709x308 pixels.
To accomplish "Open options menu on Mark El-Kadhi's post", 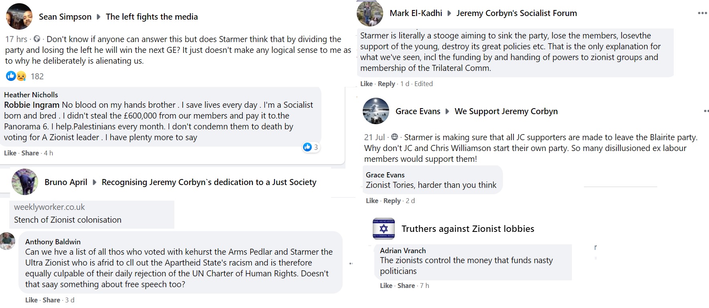I will (x=702, y=13).
